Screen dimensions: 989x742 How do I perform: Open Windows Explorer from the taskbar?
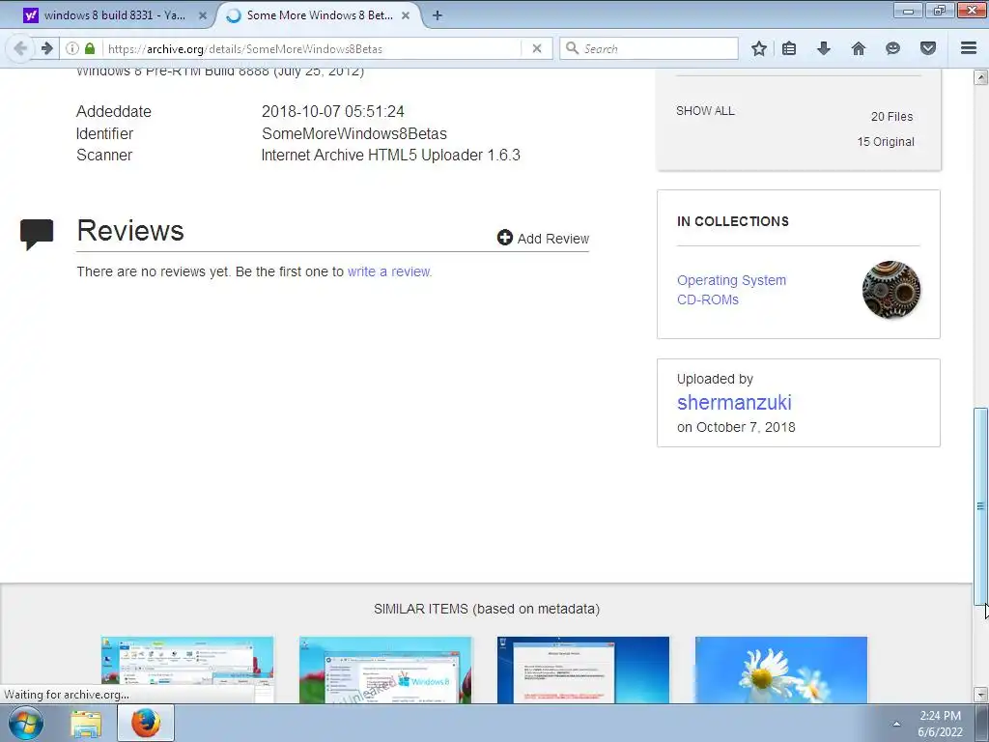point(86,724)
